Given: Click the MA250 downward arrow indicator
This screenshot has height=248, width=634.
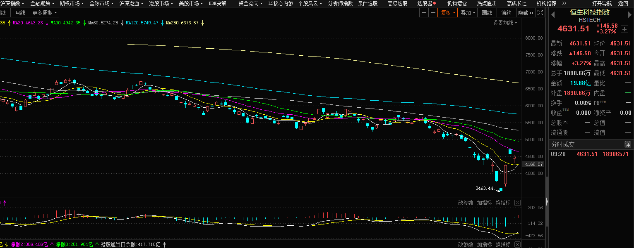Looking at the screenshot, I should tap(202, 23).
